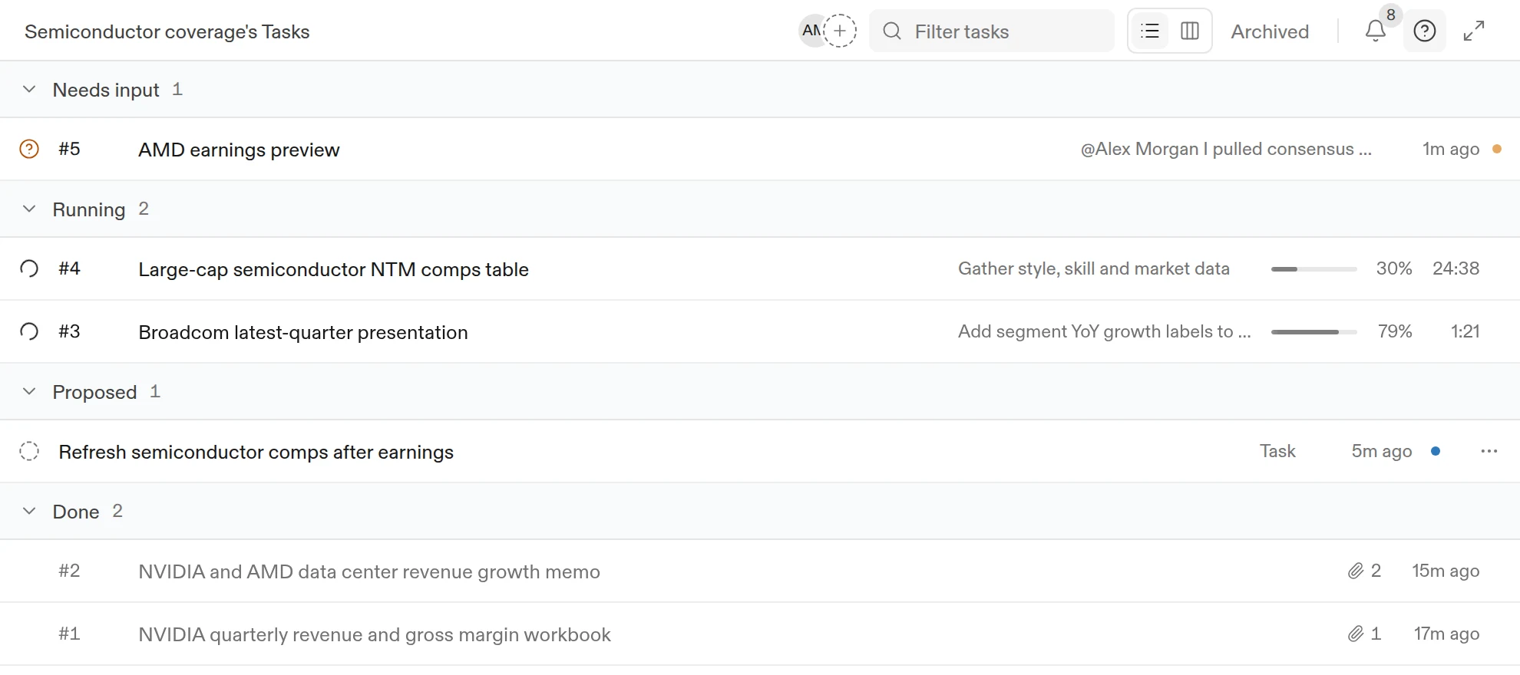Click the 79% progress bar on task #3
Viewport: 1520px width, 675px height.
1314,332
